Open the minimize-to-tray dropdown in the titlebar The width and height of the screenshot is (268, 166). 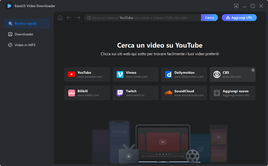pos(236,6)
